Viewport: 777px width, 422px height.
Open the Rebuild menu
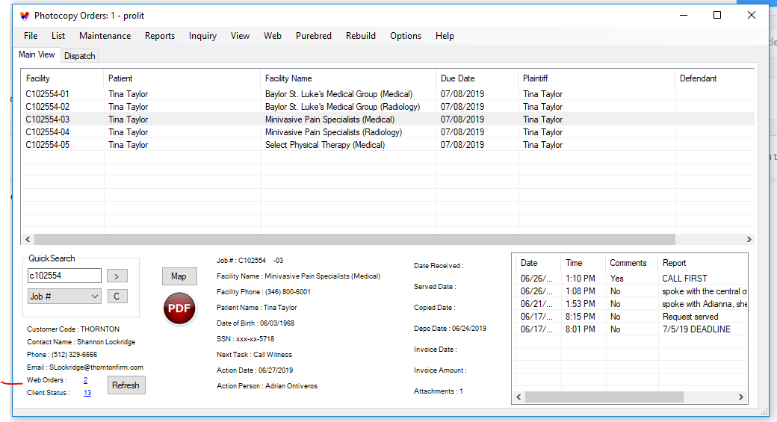click(361, 36)
